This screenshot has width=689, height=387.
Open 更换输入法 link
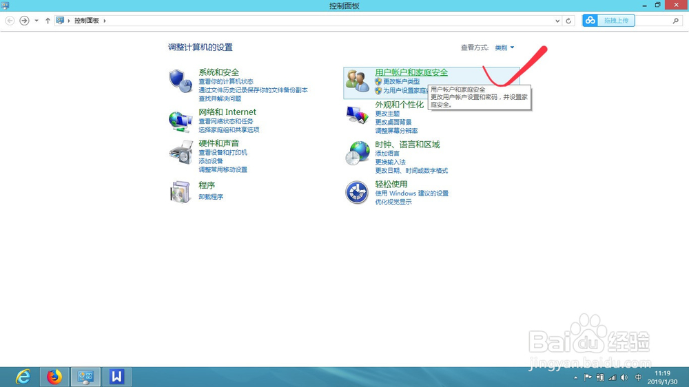tap(390, 162)
